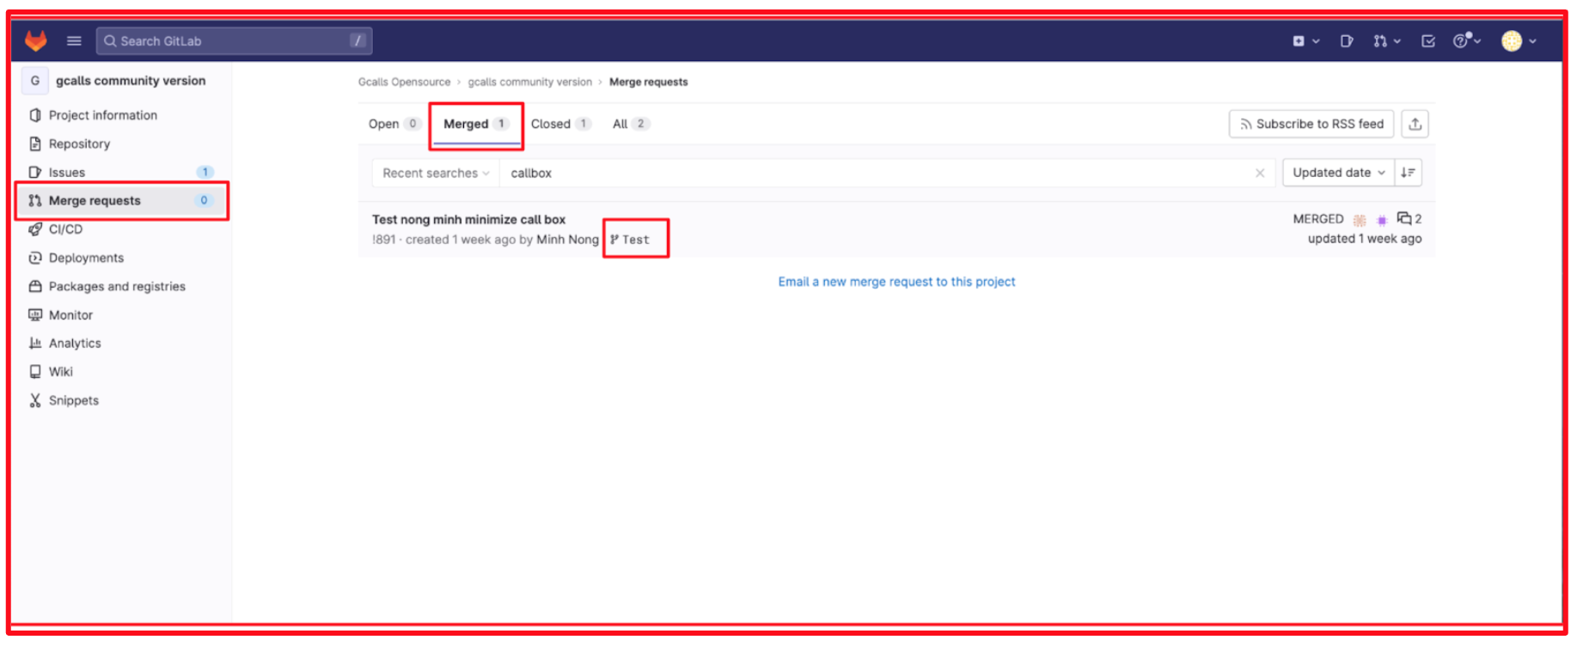Open the Updated date sort dropdown
The height and width of the screenshot is (646, 1571).
pyautogui.click(x=1337, y=173)
